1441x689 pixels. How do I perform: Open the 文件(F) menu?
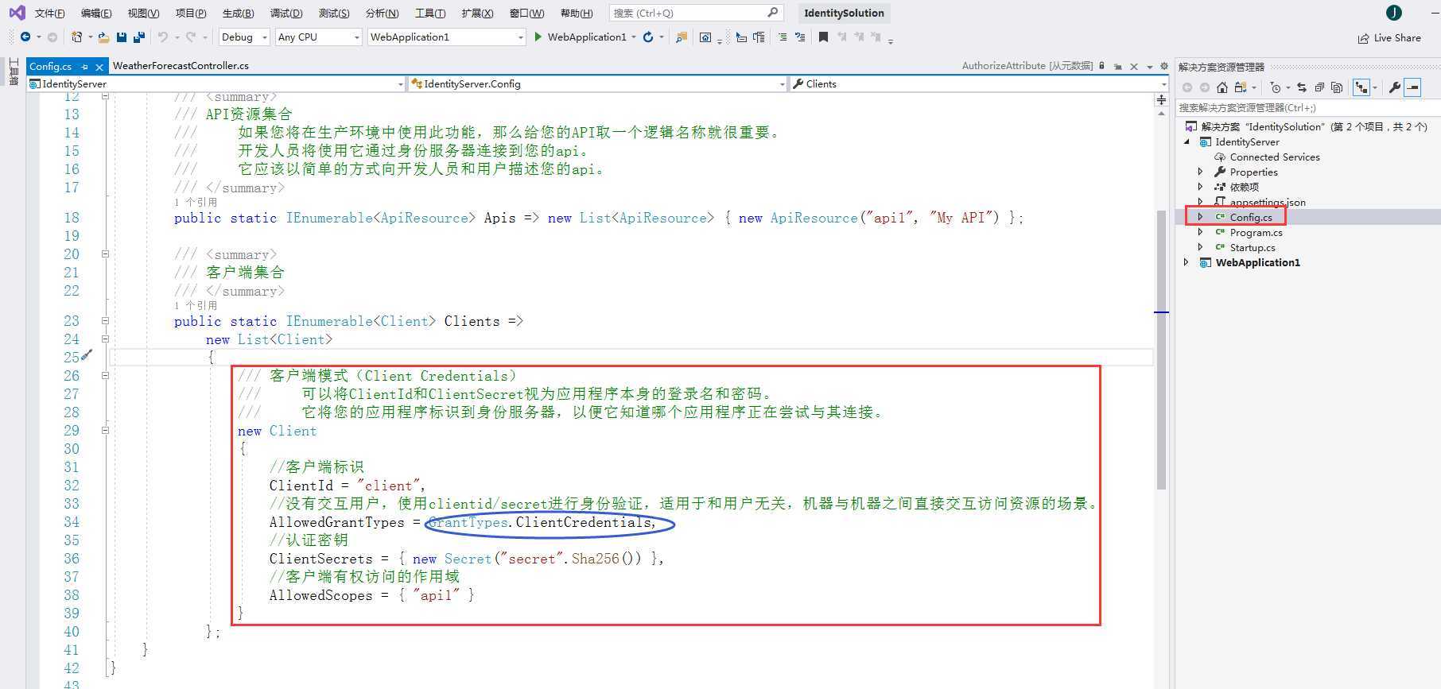pos(49,14)
